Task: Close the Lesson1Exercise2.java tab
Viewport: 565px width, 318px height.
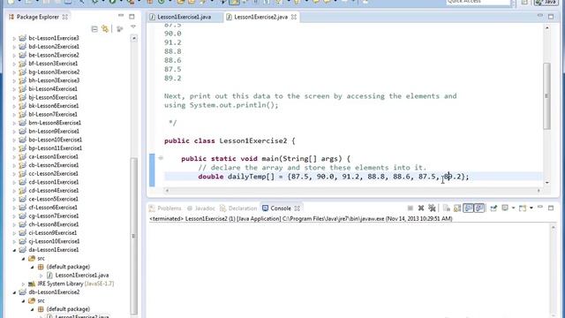Action: click(x=294, y=17)
